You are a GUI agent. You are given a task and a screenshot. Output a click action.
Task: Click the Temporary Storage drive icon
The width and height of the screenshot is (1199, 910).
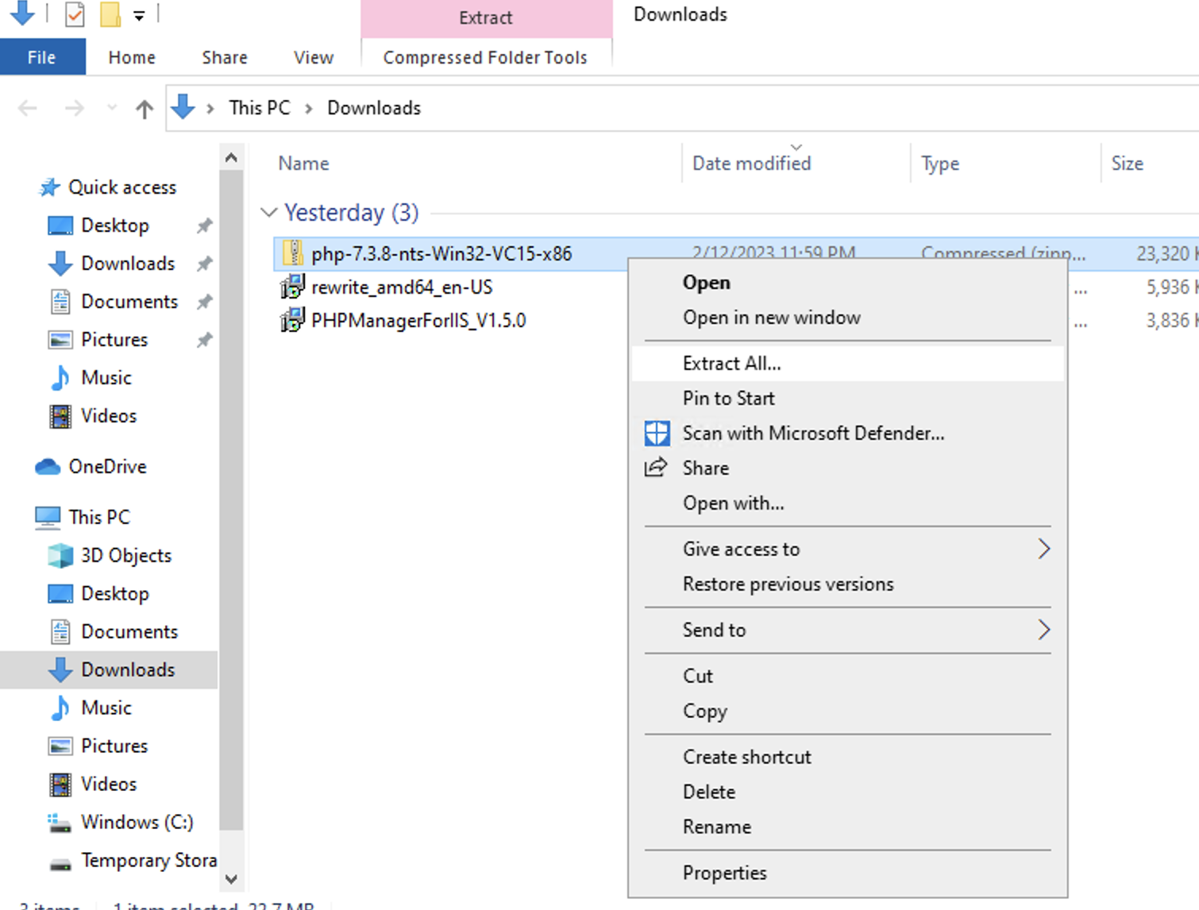pos(60,864)
